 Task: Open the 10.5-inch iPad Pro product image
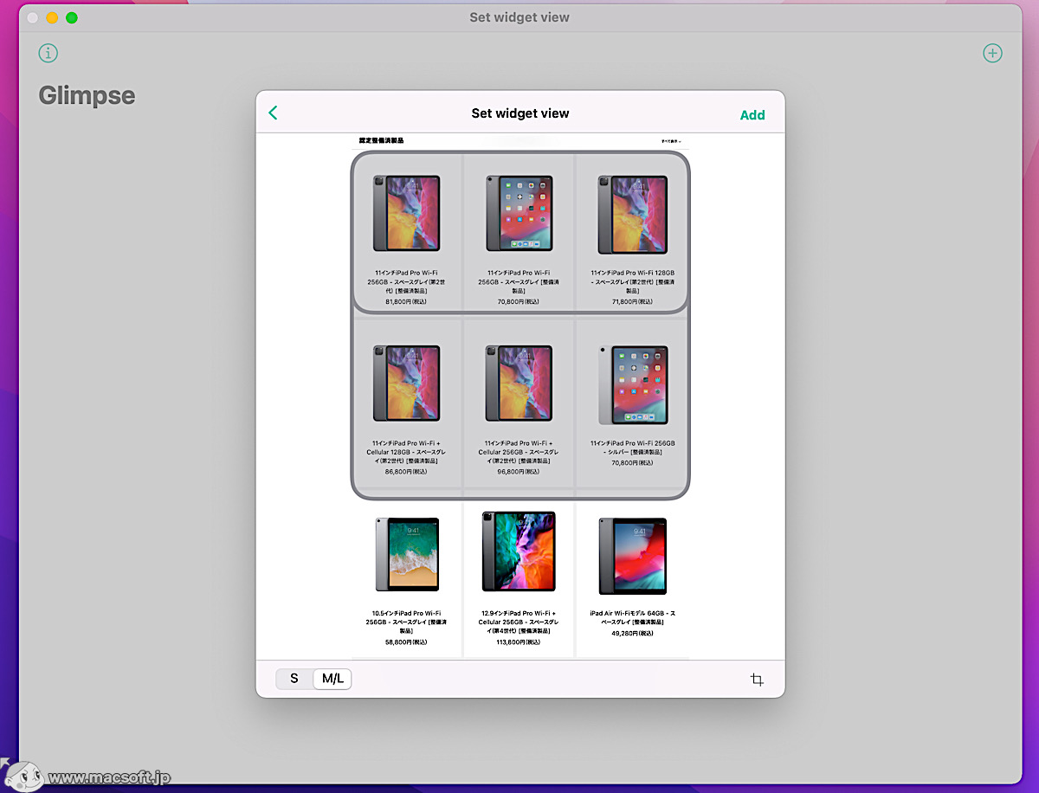click(407, 554)
